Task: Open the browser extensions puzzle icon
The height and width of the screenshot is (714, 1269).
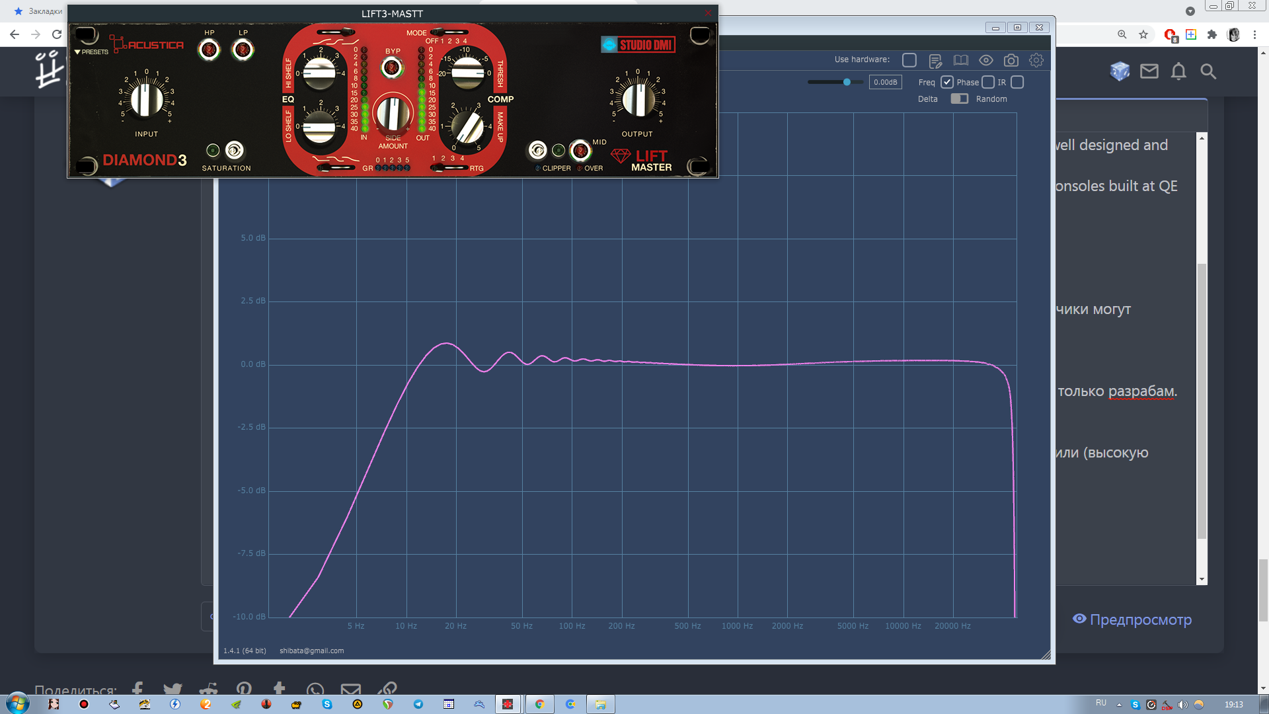Action: coord(1212,34)
